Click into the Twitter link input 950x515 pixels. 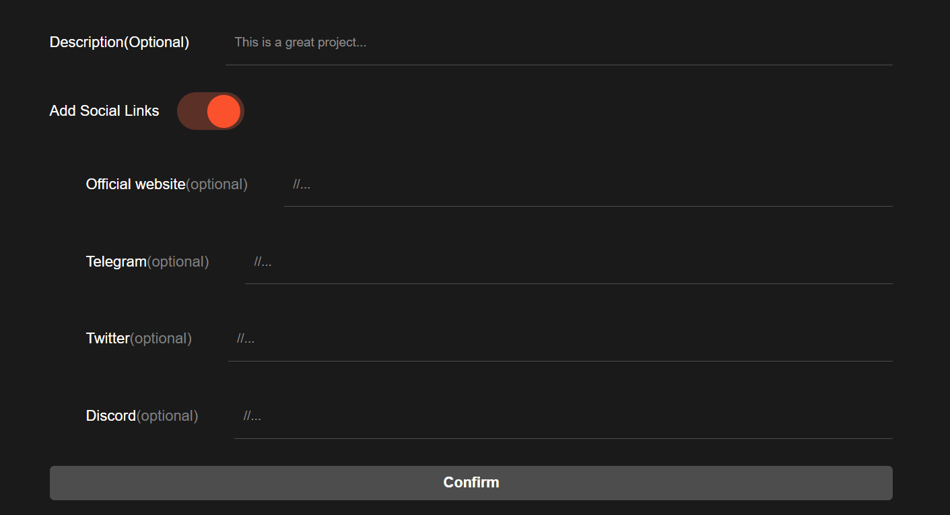[x=560, y=339]
